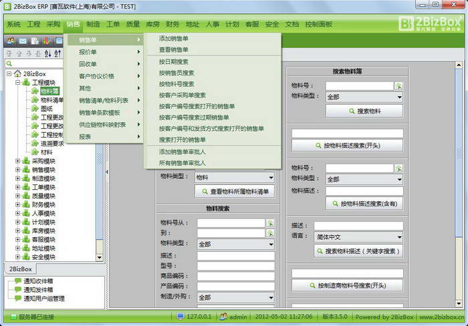The width and height of the screenshot is (468, 326).
Task: Click main panel scrollbar down arrow
Action: [x=459, y=304]
